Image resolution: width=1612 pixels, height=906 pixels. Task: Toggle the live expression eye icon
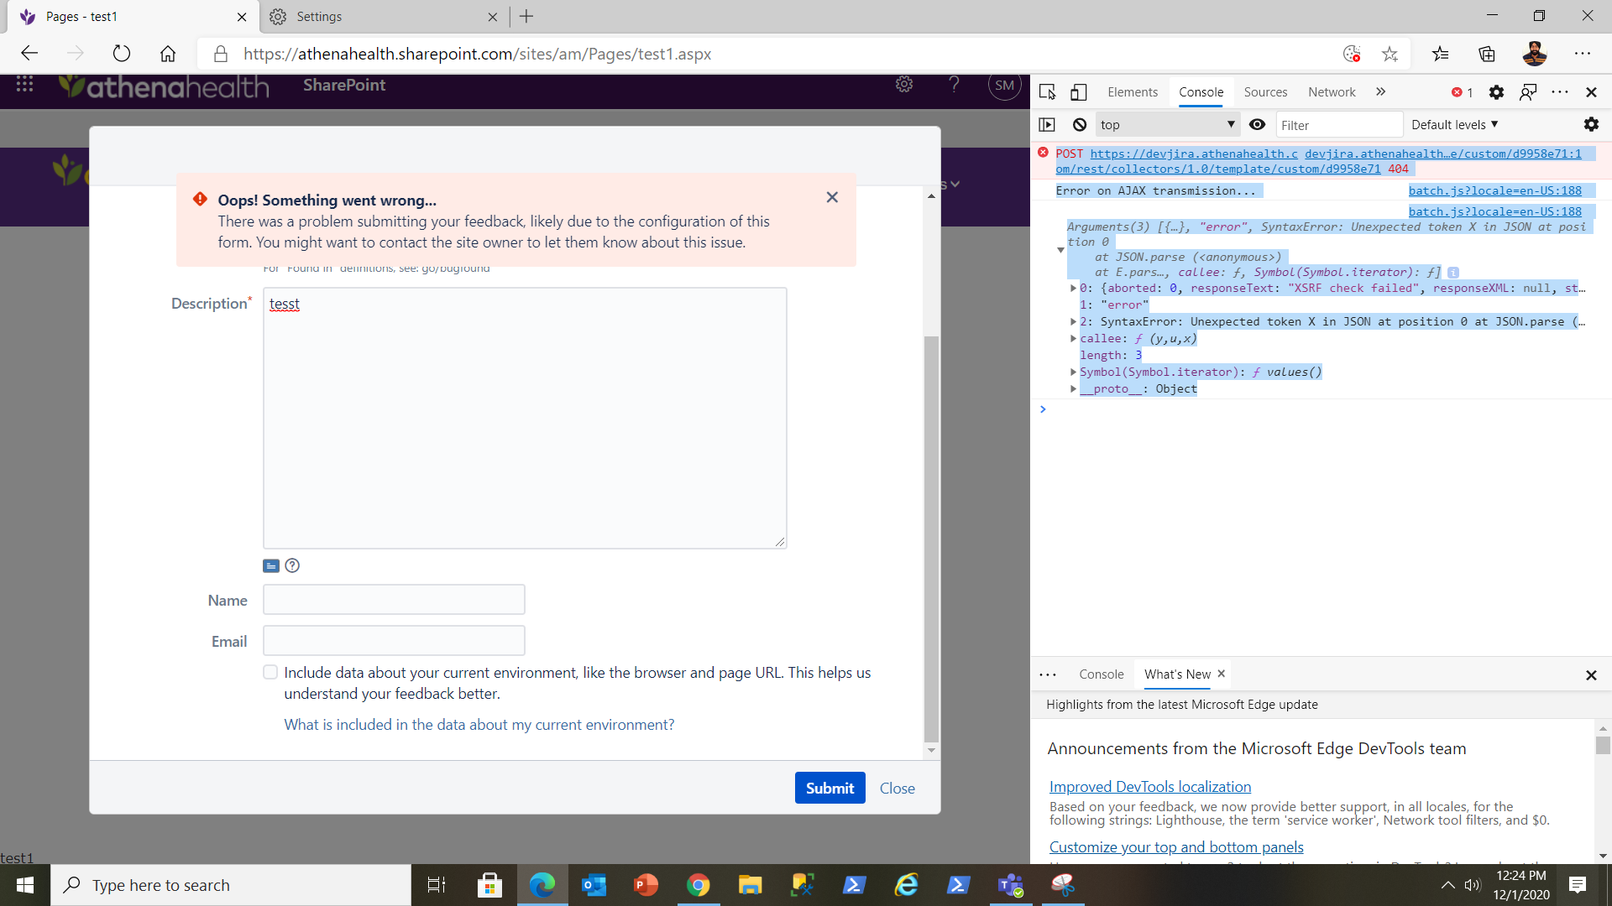tap(1257, 124)
